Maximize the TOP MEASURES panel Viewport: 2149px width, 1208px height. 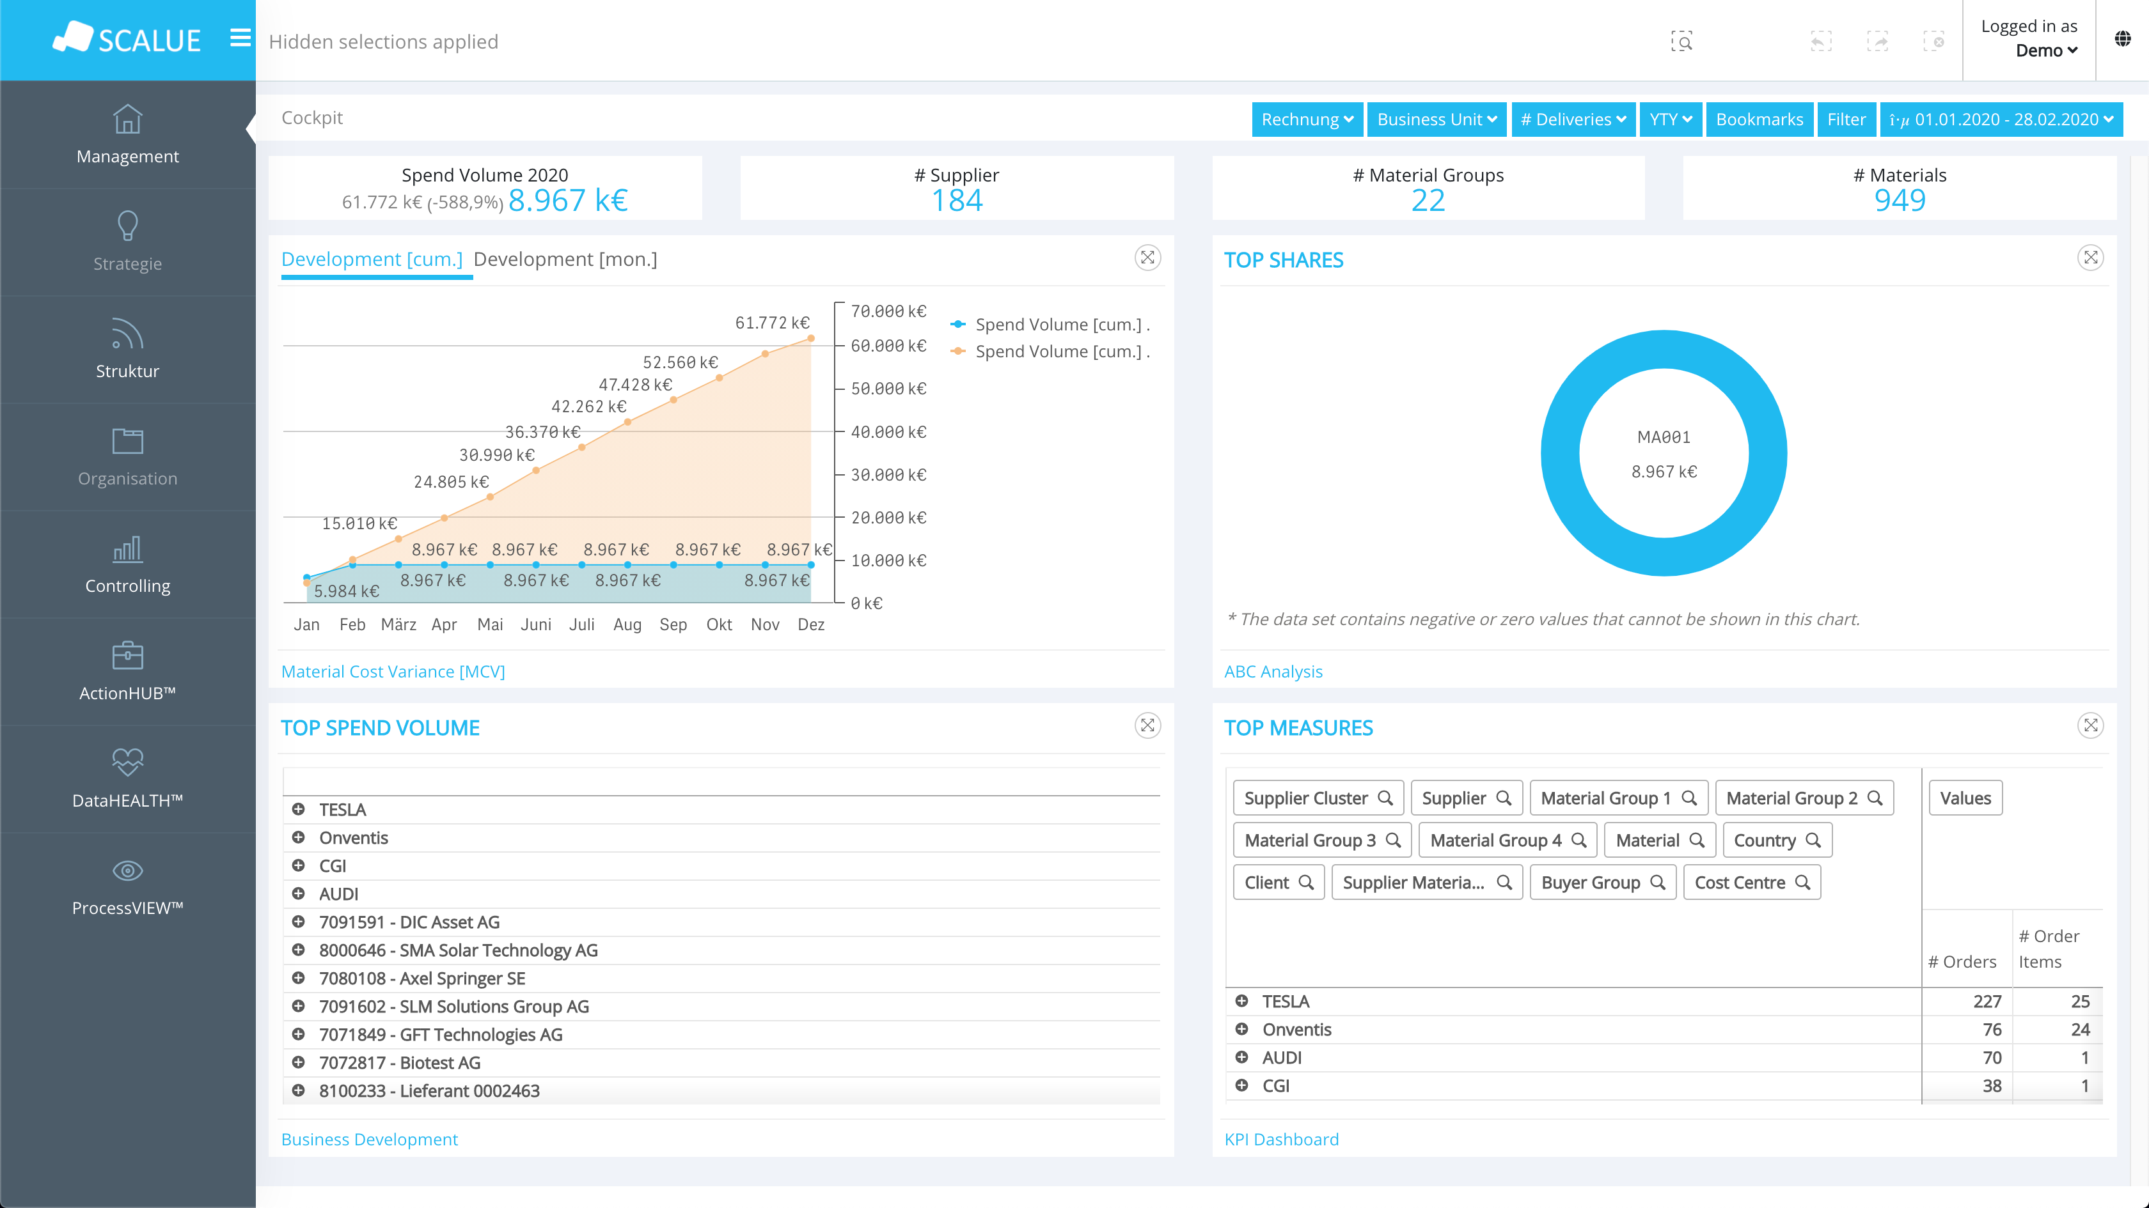pyautogui.click(x=2091, y=725)
